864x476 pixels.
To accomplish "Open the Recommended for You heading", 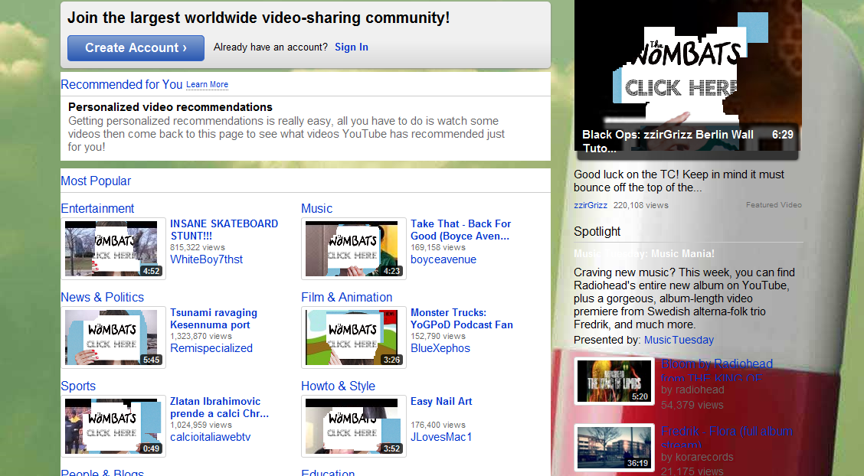I will click(121, 84).
